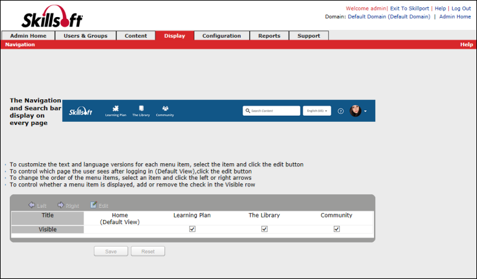The image size is (477, 279).
Task: Click the magnifier icon in Search Content box
Action: coord(248,111)
